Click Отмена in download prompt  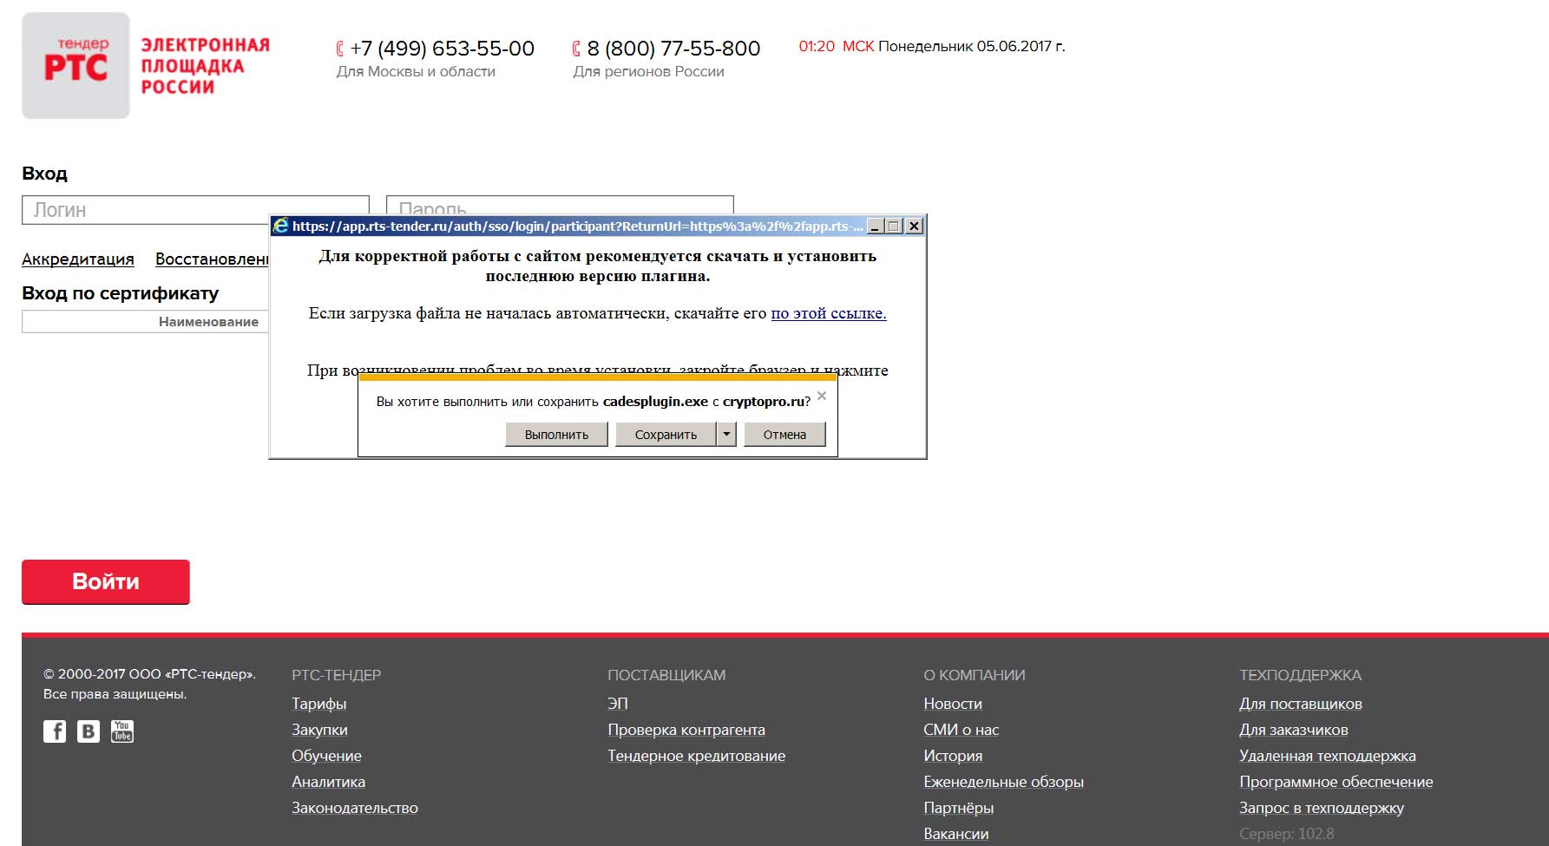784,435
